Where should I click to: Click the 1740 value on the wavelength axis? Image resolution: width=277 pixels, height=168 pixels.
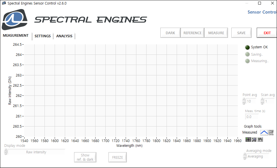tap(126, 141)
